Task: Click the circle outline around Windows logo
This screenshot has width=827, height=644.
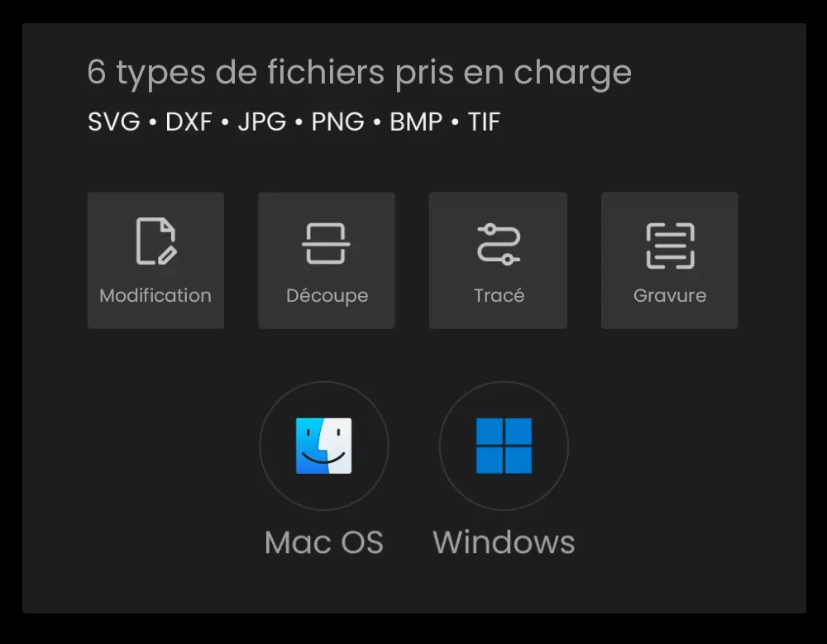Action: click(x=504, y=446)
